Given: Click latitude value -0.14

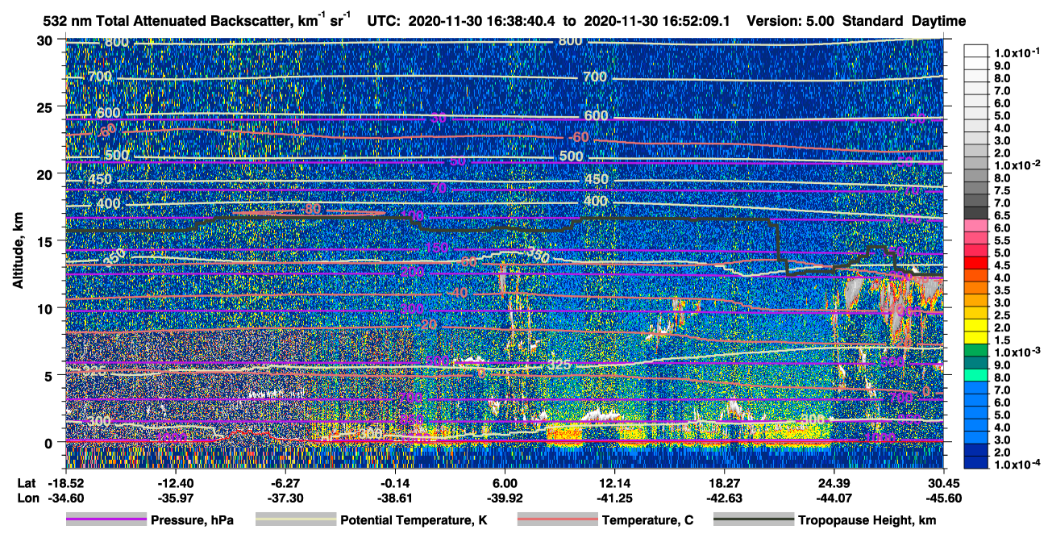Looking at the screenshot, I should 395,483.
